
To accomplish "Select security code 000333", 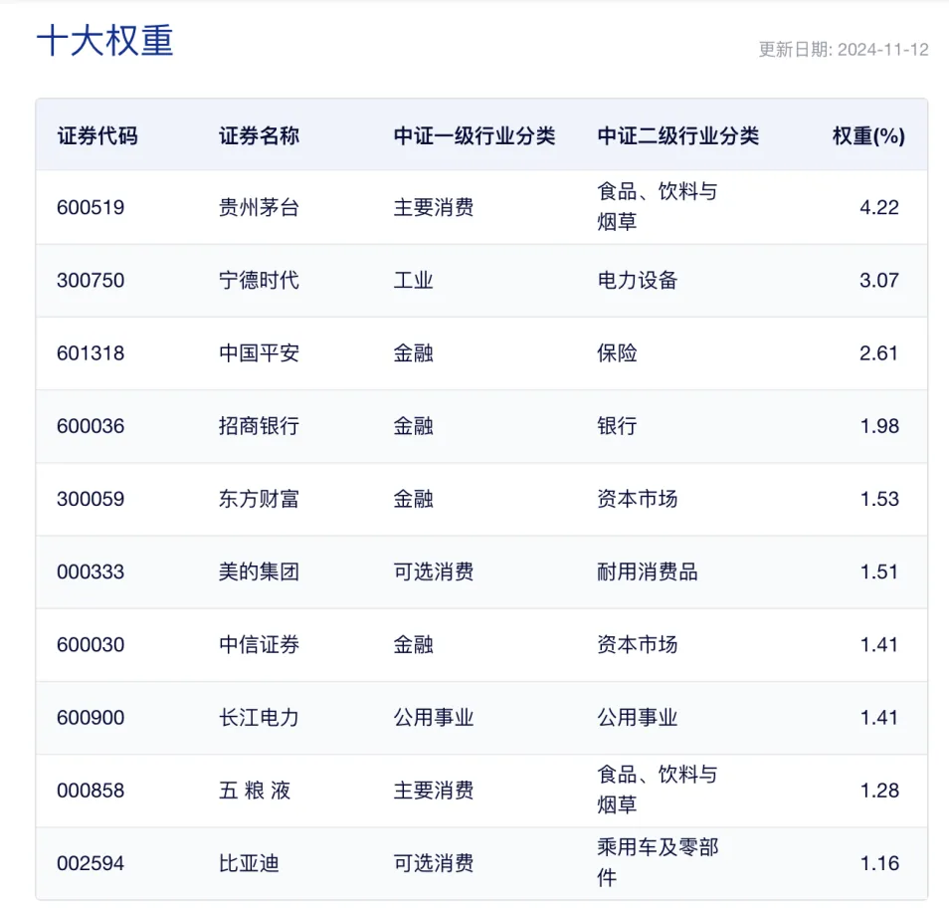I will [x=91, y=571].
